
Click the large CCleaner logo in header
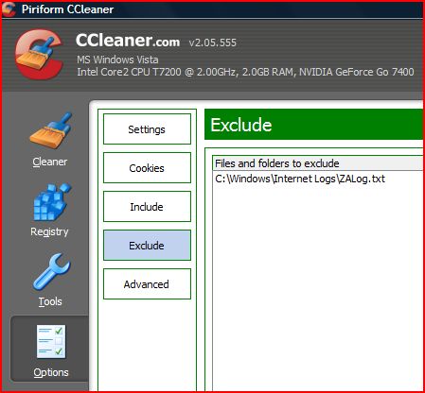click(39, 54)
